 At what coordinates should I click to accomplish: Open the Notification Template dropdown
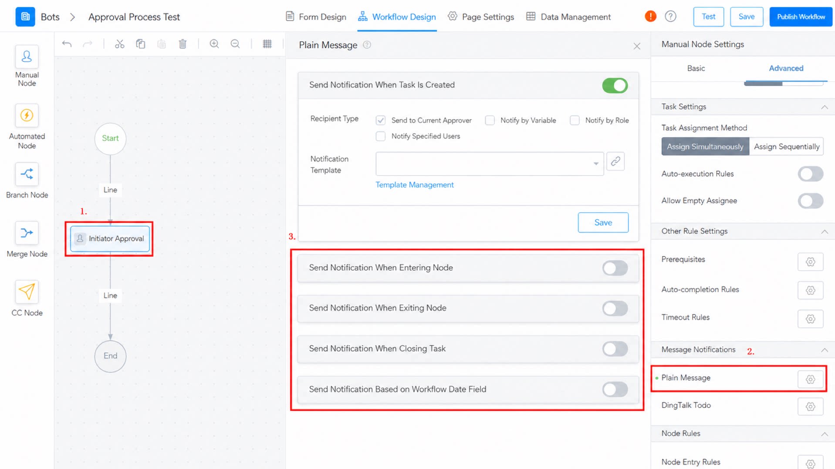489,164
